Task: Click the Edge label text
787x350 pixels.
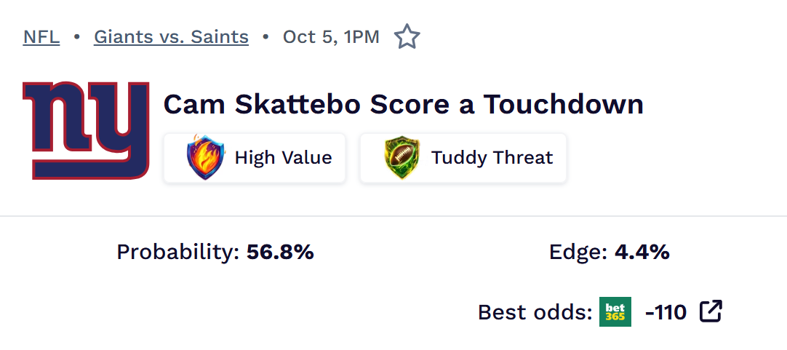Action: [578, 252]
